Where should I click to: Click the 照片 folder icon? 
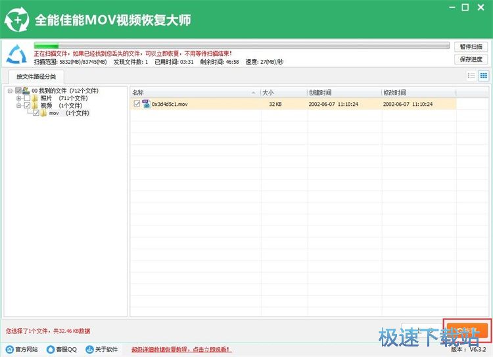[35, 98]
